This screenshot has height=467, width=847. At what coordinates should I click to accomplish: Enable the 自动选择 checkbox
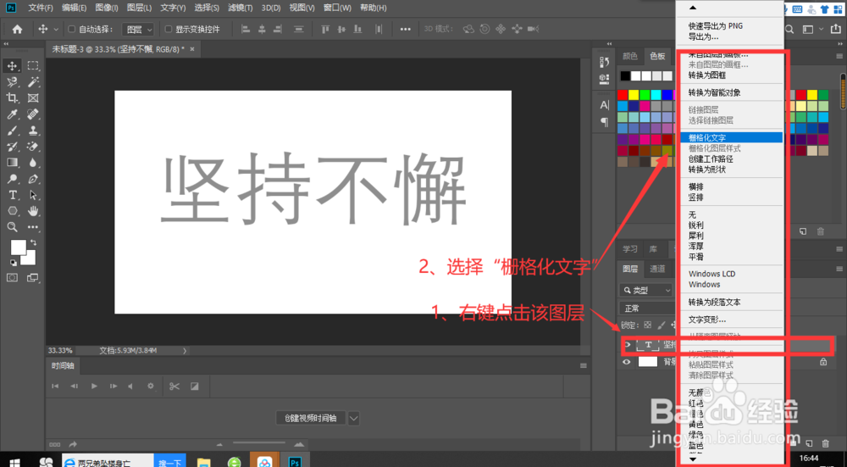pyautogui.click(x=72, y=29)
